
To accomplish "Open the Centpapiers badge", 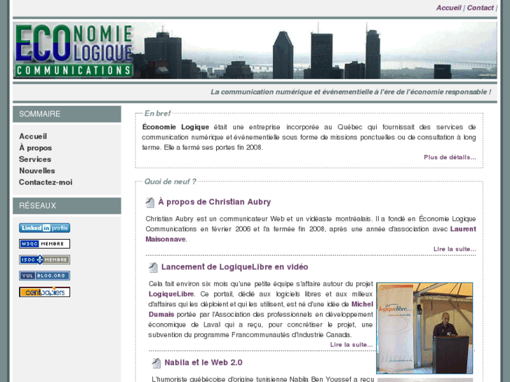I will click(x=45, y=292).
